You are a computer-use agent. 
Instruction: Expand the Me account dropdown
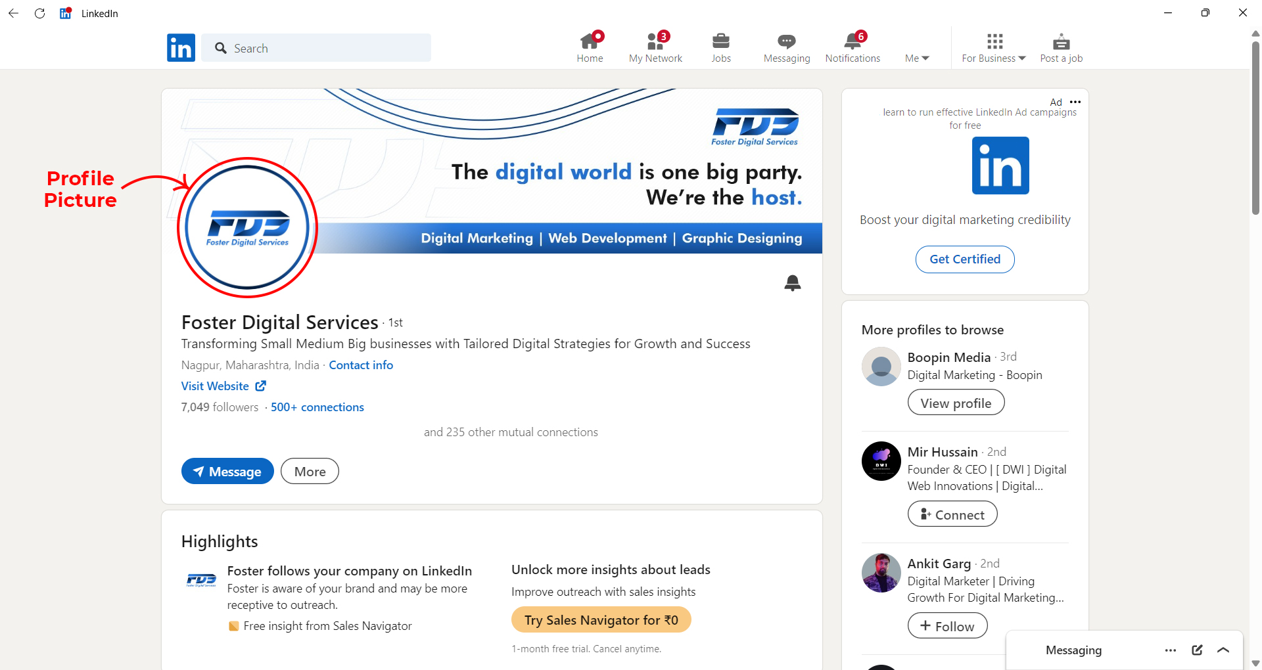coord(917,58)
